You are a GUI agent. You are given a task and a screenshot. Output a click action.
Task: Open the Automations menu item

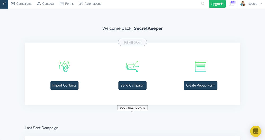(x=93, y=4)
